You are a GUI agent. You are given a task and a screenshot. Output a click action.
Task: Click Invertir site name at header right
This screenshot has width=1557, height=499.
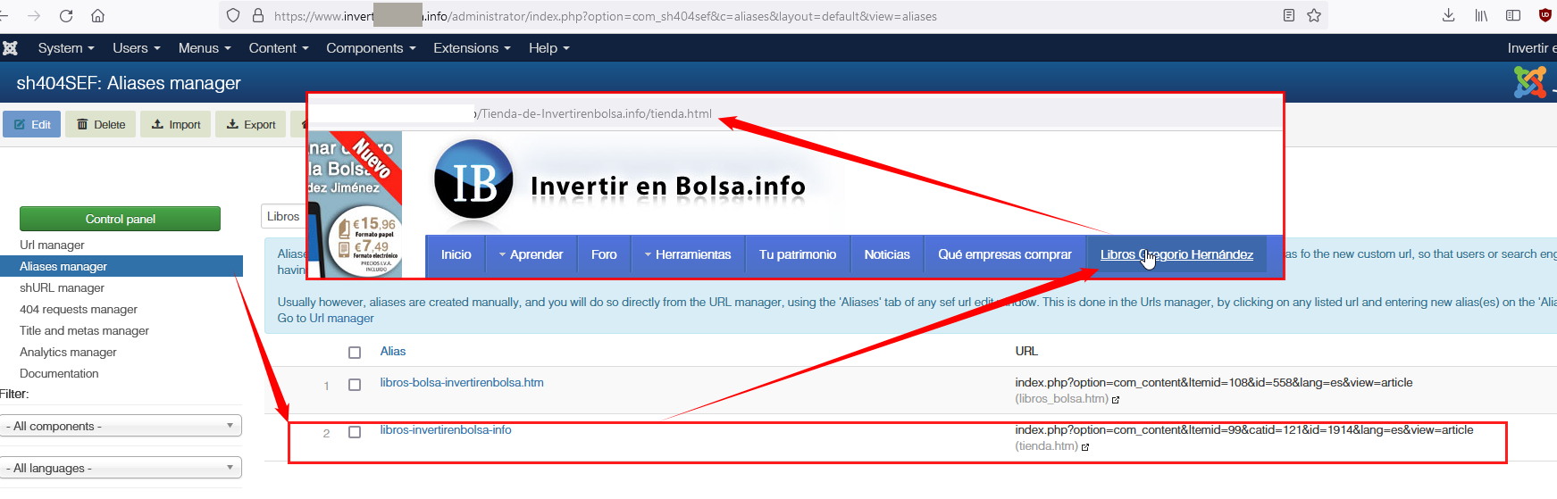click(1531, 48)
